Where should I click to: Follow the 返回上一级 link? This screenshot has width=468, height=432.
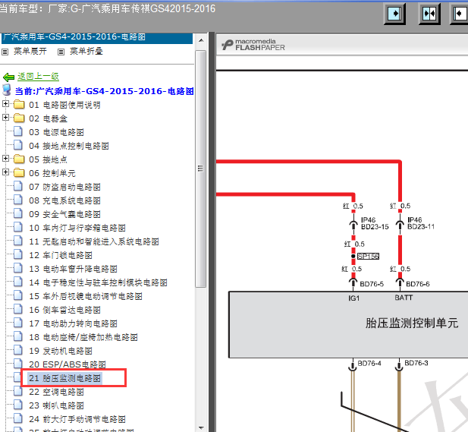point(38,77)
